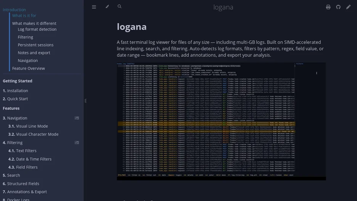
Task: Open 4.2. Date & Time Filters
Action: [30, 159]
